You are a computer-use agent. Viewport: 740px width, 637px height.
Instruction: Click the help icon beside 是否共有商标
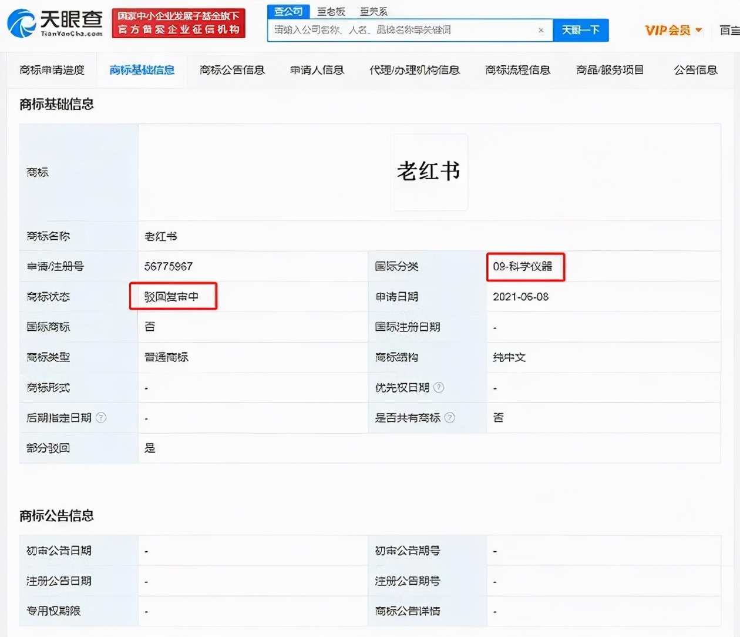[450, 418]
